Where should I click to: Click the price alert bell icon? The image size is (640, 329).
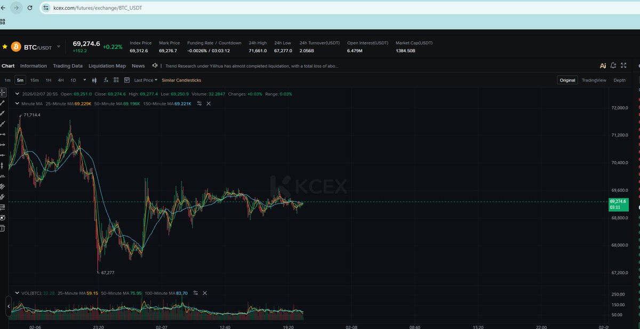(613, 65)
